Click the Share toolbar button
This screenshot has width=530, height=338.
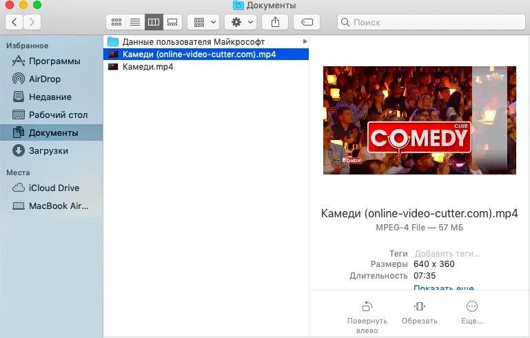275,22
